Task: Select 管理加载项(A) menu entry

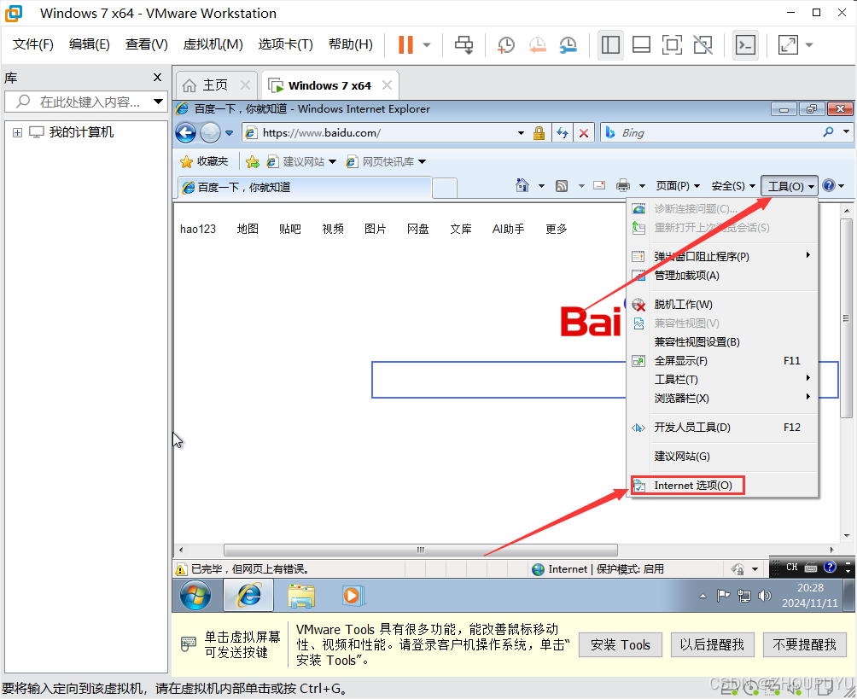Action: point(721,276)
